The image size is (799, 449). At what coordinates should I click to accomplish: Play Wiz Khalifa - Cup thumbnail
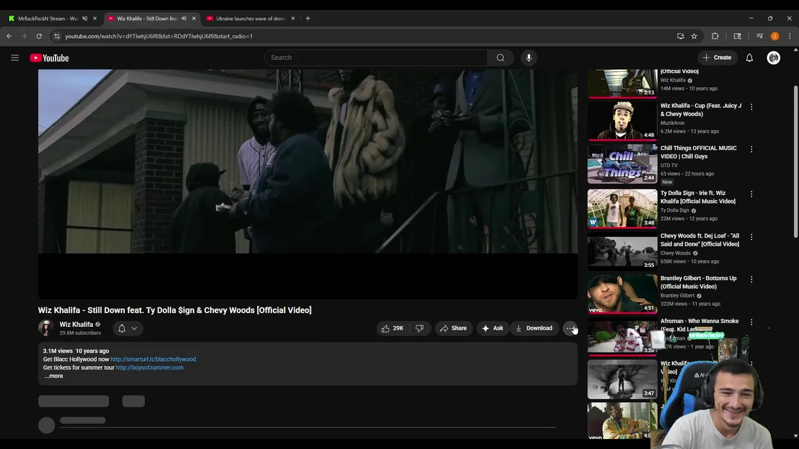tap(622, 120)
